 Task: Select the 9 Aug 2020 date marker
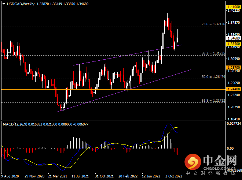pyautogui.click(x=10, y=176)
